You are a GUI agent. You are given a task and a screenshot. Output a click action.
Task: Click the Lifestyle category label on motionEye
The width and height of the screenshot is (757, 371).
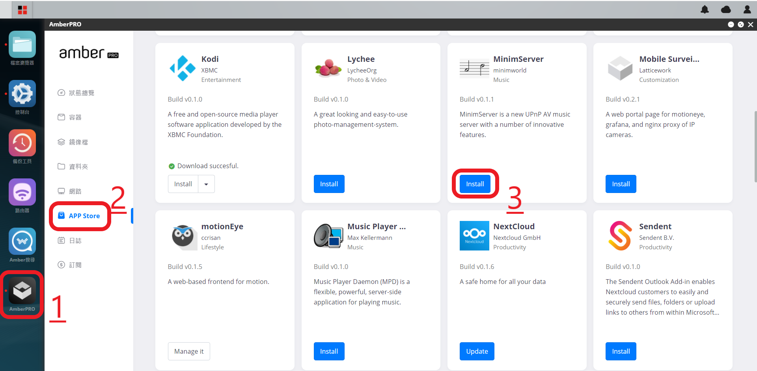[213, 247]
